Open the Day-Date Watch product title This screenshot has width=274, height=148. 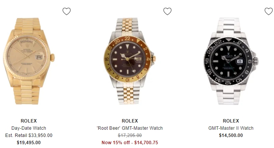pyautogui.click(x=29, y=128)
